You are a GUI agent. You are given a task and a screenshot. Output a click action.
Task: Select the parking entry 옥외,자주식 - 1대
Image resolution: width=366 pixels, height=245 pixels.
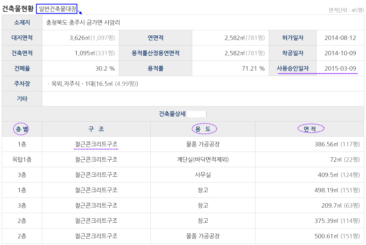(x=93, y=84)
